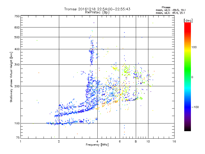
Task: Click the x-axis tick label '4'
Action: pyautogui.click(x=97, y=141)
